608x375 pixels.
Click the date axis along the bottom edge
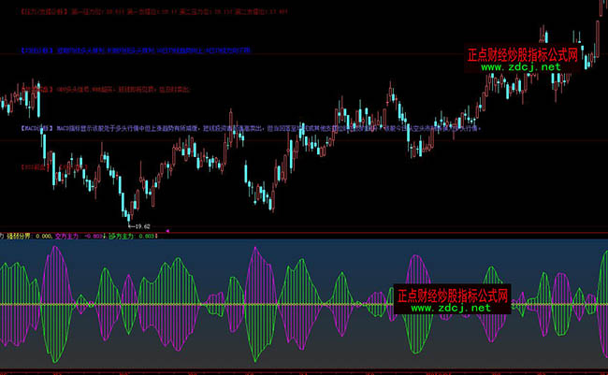pyautogui.click(x=304, y=371)
